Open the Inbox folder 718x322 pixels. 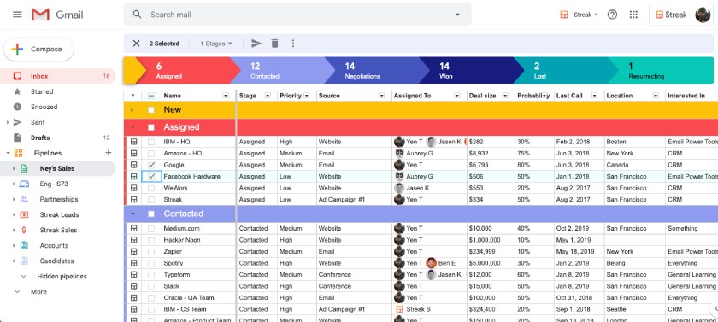tap(58, 76)
